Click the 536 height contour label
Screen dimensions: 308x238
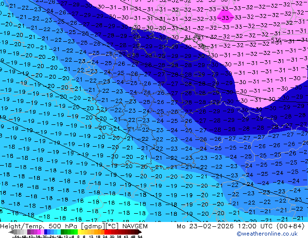pos(276,40)
